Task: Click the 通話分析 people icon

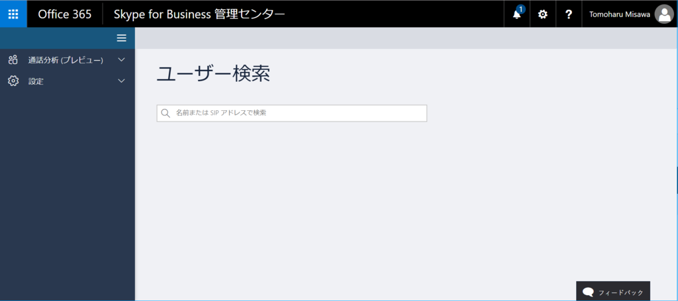Action: click(x=13, y=60)
